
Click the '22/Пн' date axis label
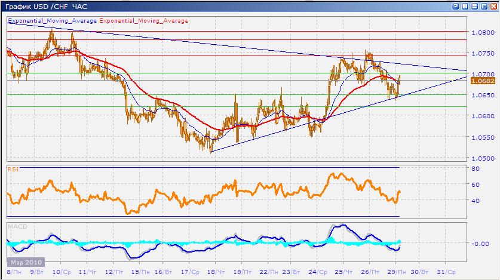point(268,272)
